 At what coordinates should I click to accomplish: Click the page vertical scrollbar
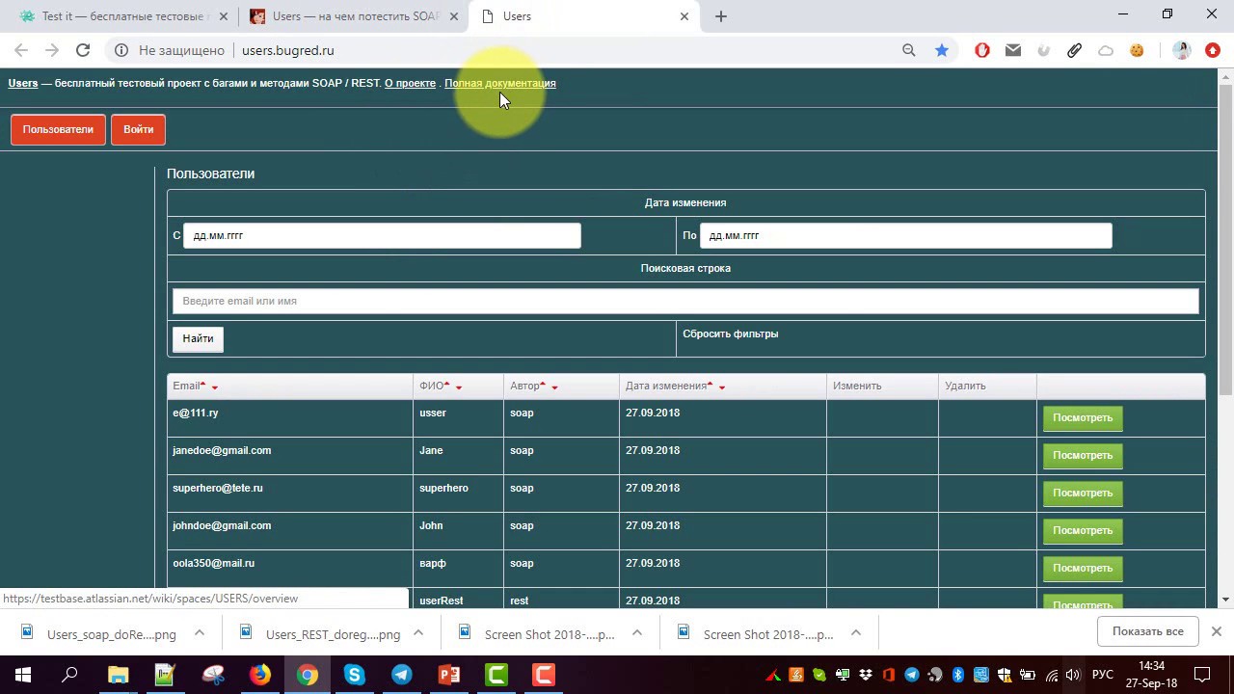tap(1225, 241)
